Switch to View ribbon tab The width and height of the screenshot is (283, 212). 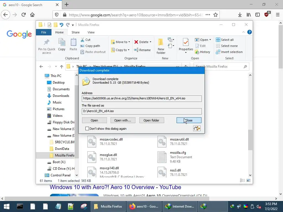click(91, 32)
